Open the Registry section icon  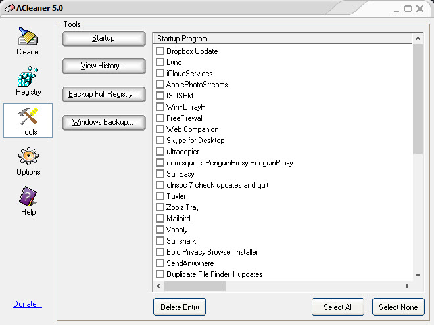tap(28, 77)
